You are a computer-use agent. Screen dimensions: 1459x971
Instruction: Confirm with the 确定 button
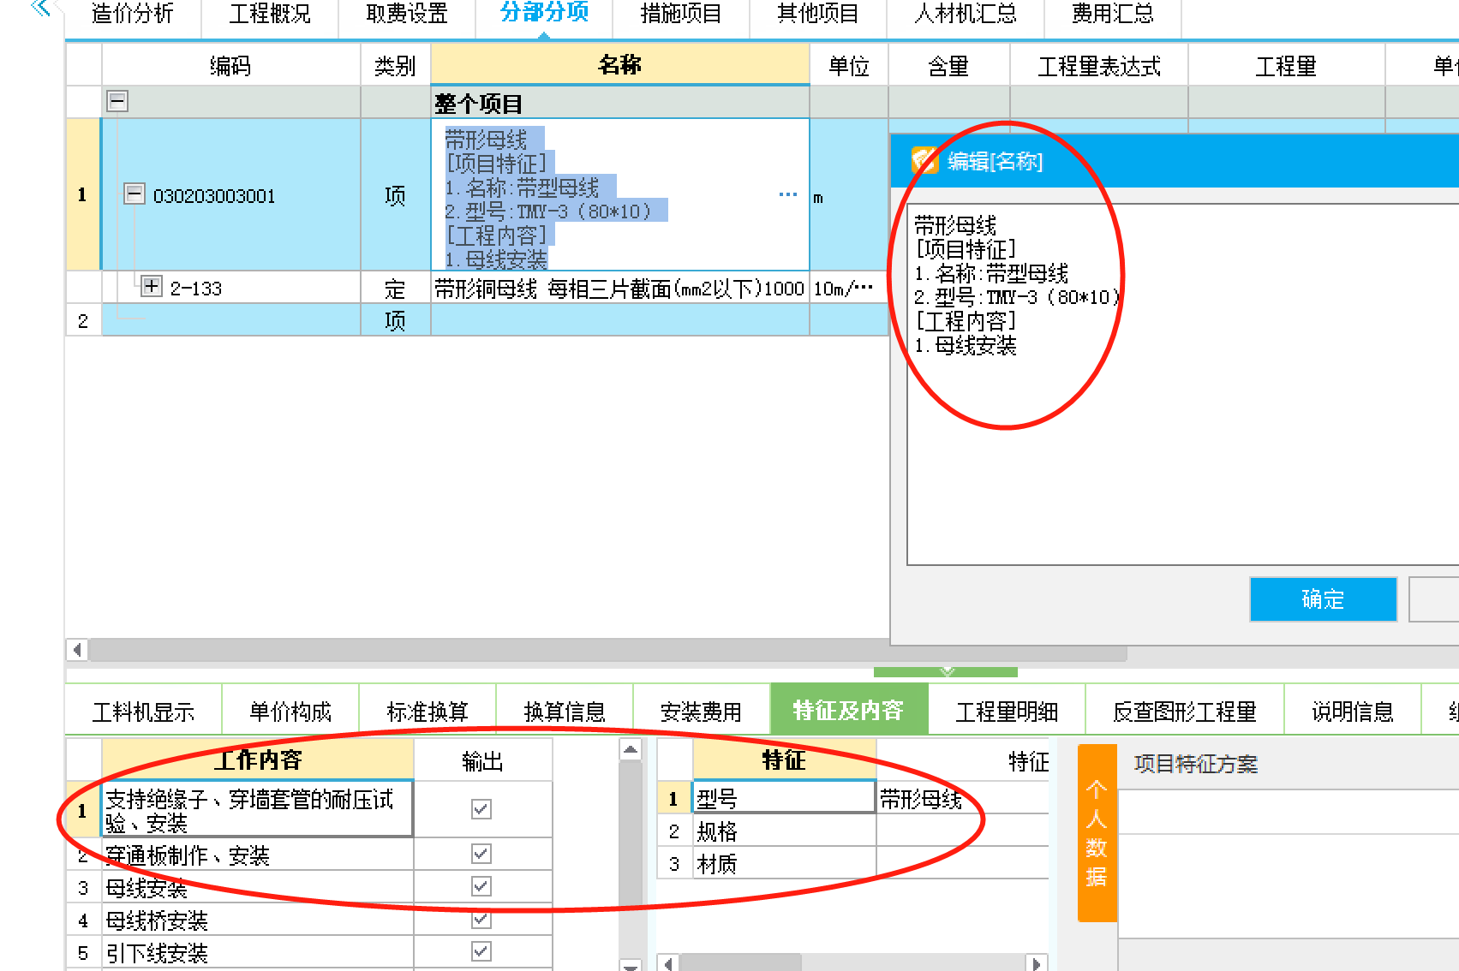pyautogui.click(x=1324, y=599)
